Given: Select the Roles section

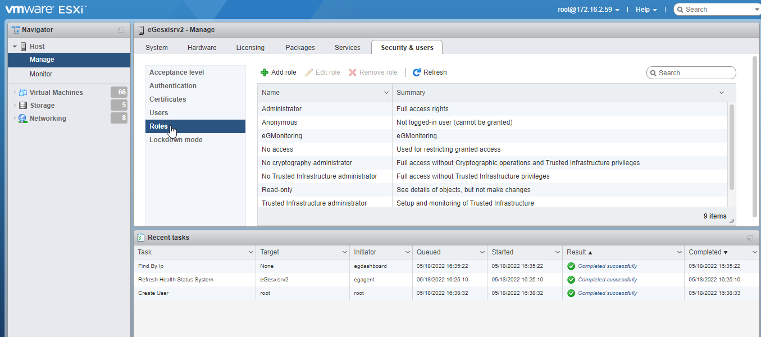Looking at the screenshot, I should pyautogui.click(x=195, y=126).
